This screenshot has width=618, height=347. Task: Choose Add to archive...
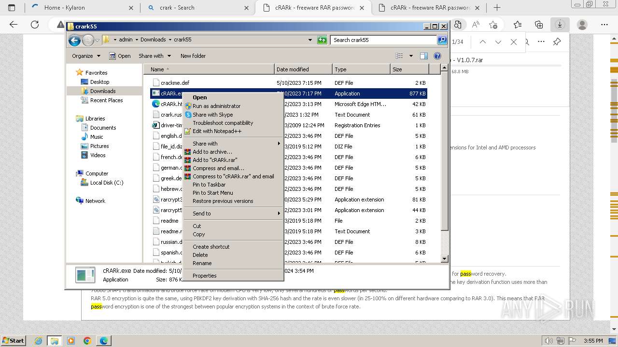[x=212, y=152]
